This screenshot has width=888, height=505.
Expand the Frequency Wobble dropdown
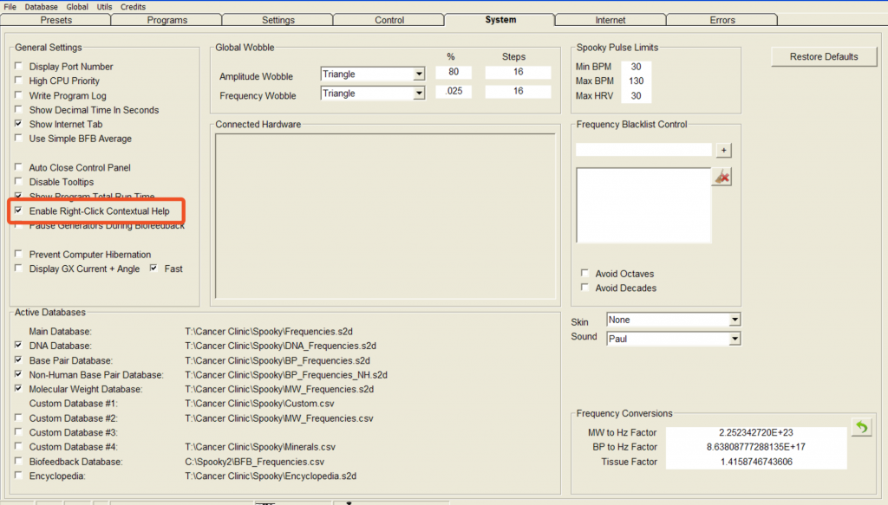click(419, 94)
